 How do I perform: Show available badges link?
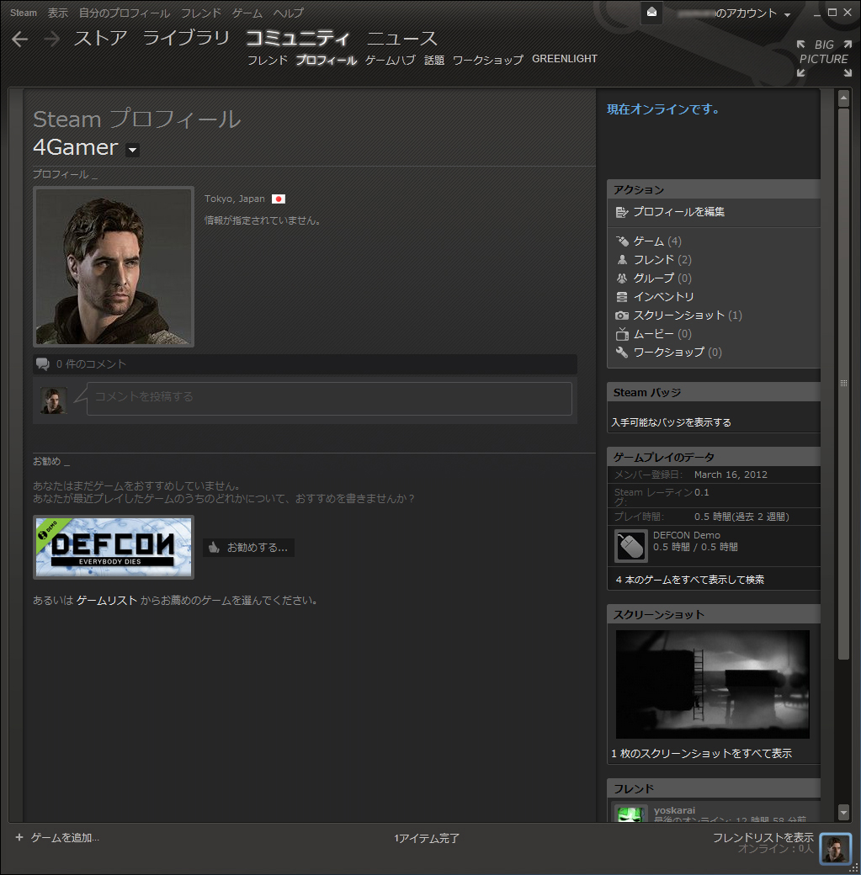tap(671, 422)
